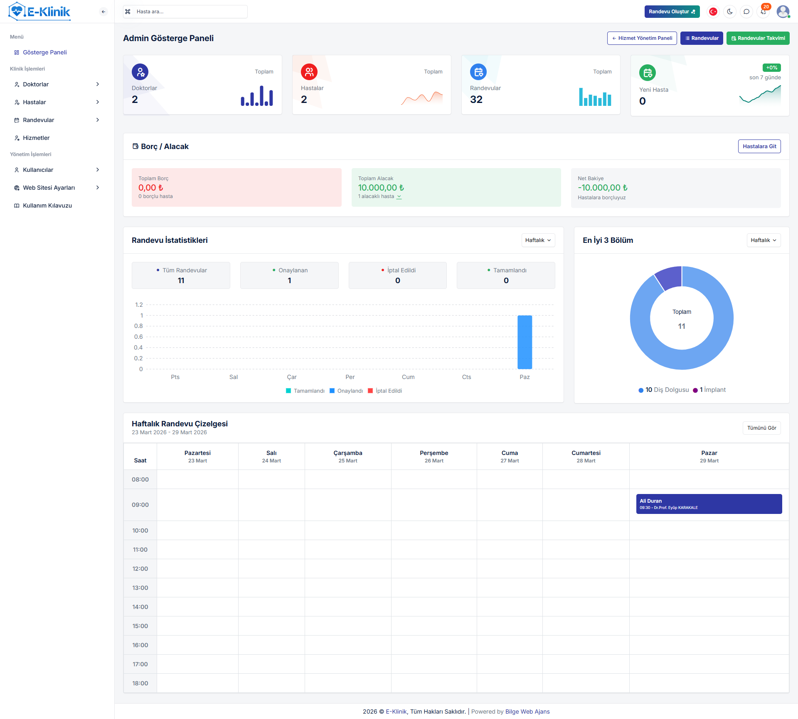Toggle İptal Edildi legend item
The image size is (798, 719).
click(x=385, y=391)
